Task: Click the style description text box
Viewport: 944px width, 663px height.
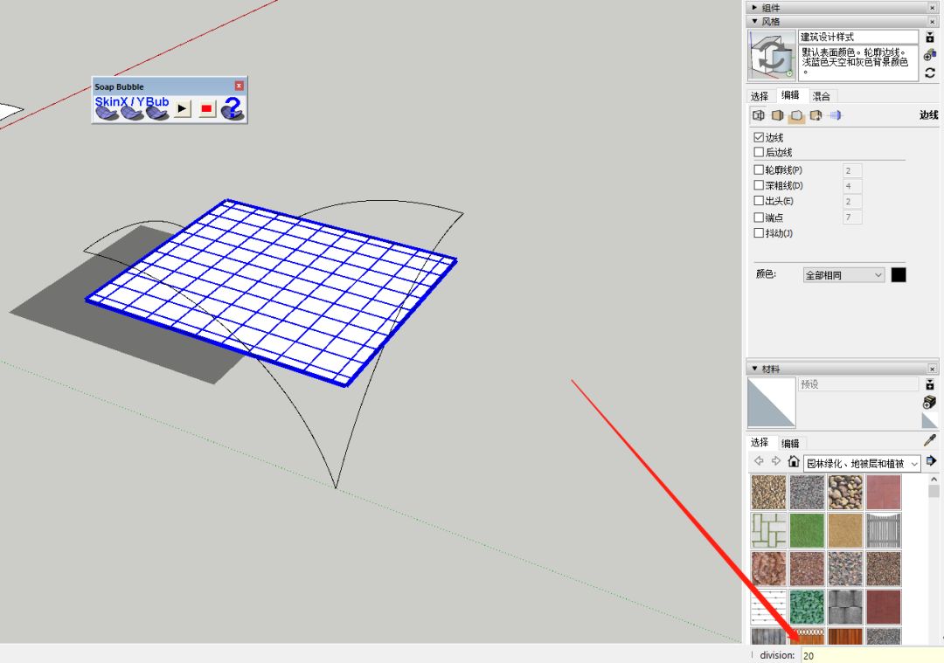Action: [858, 63]
